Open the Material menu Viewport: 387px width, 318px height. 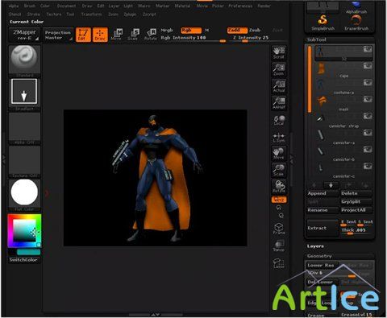[x=182, y=6]
